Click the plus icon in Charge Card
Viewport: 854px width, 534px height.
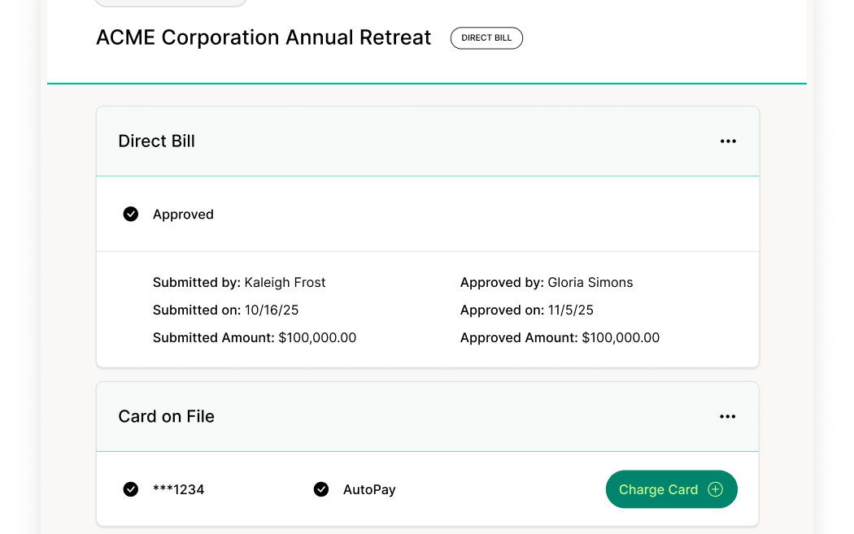tap(716, 489)
